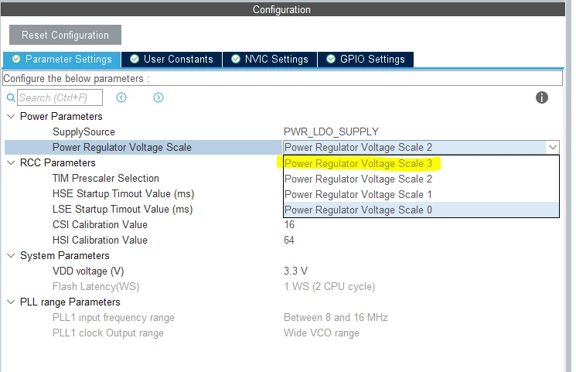The image size is (576, 372).
Task: Toggle the voltage scale dropdown arrow
Action: point(553,148)
